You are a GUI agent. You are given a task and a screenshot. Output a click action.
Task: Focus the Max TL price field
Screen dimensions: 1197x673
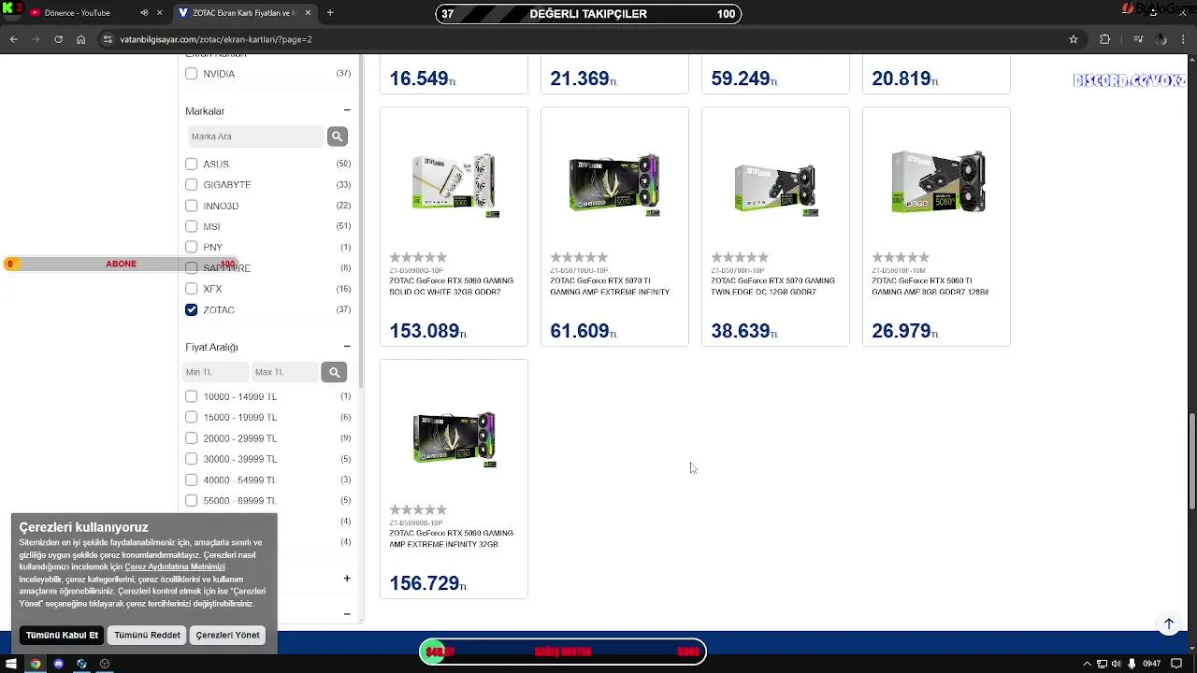coord(285,372)
